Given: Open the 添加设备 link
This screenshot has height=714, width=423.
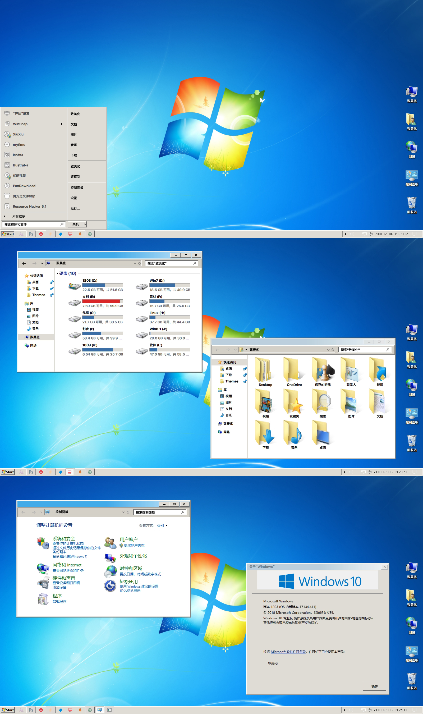Looking at the screenshot, I should pos(59,587).
